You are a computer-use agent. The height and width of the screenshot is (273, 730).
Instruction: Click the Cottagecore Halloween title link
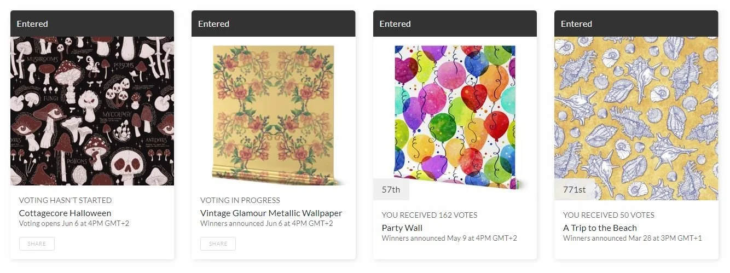(x=65, y=213)
